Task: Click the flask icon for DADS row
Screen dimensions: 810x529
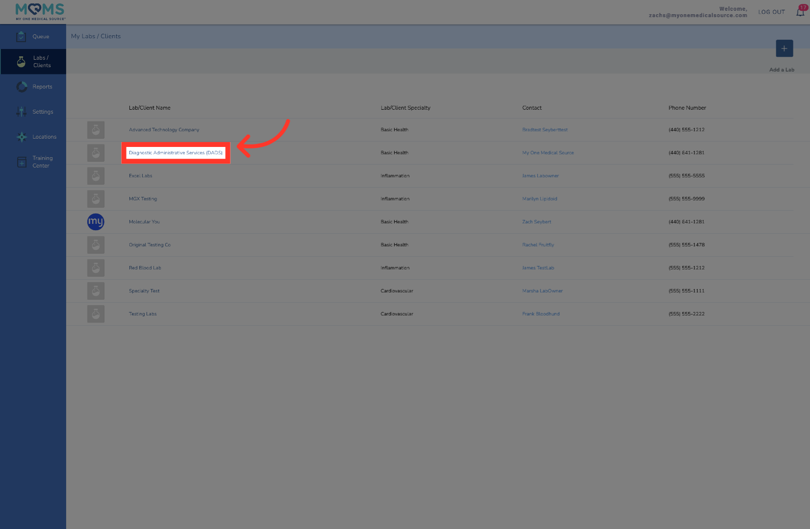Action: (96, 153)
